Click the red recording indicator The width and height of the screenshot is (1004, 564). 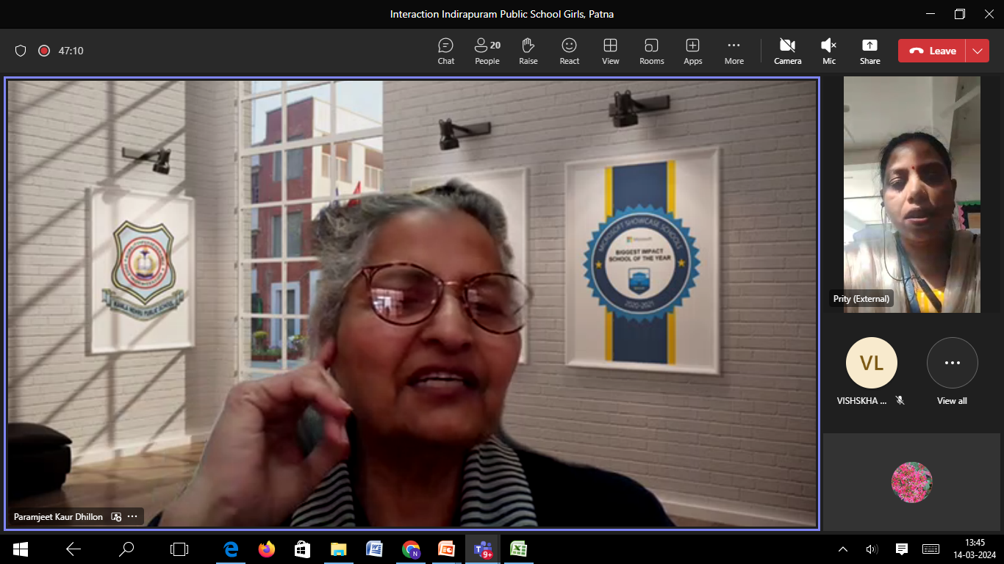click(x=44, y=51)
